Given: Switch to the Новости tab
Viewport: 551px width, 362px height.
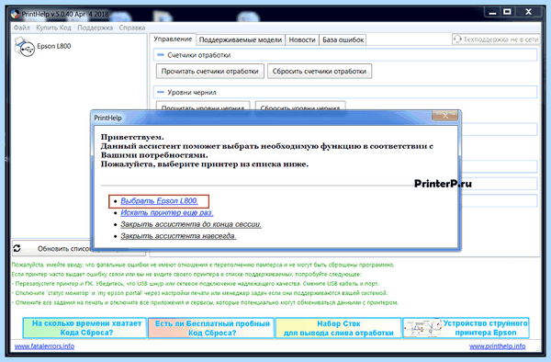Looking at the screenshot, I should point(302,40).
